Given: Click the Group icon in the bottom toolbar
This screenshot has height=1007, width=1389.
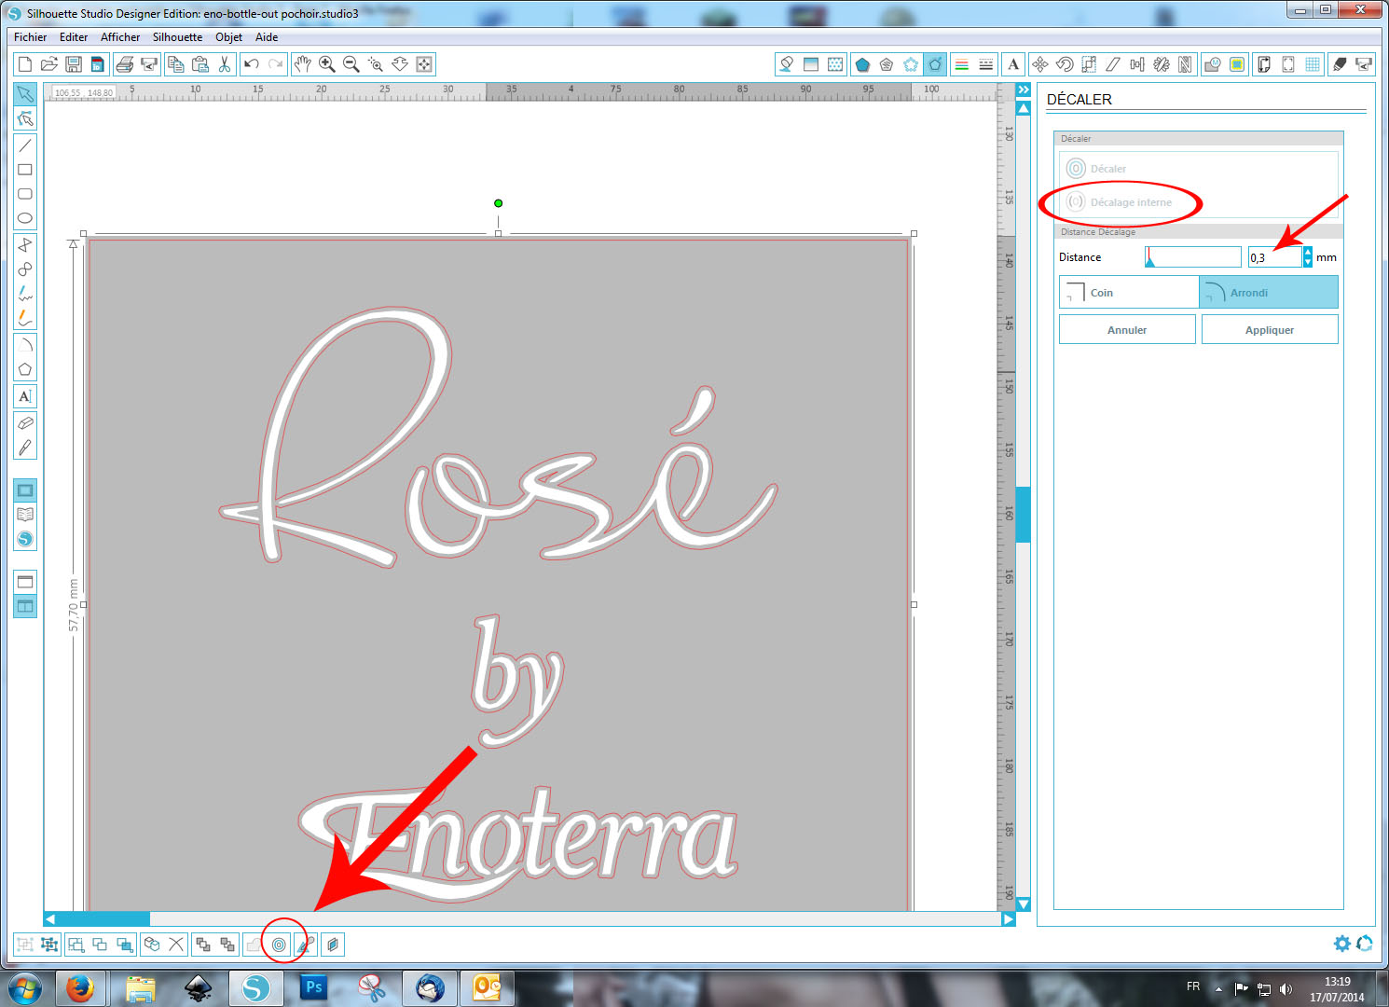Looking at the screenshot, I should 25,945.
